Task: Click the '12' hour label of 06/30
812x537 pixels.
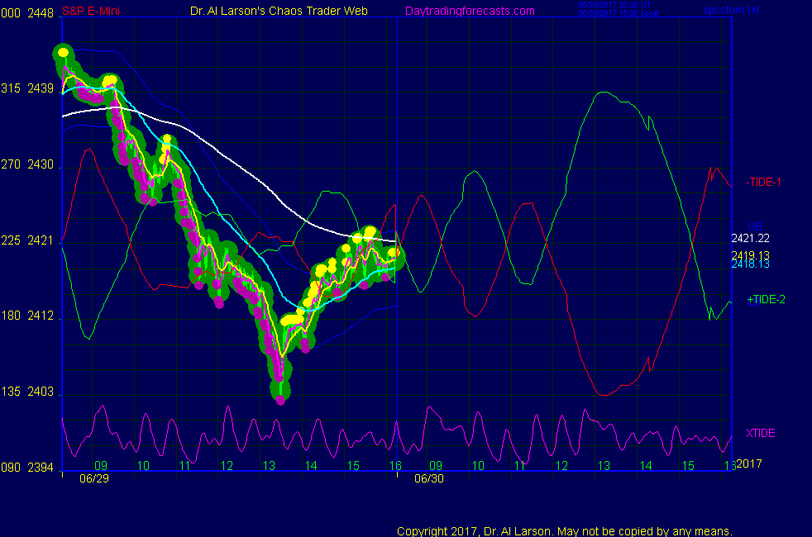Action: pyautogui.click(x=562, y=466)
